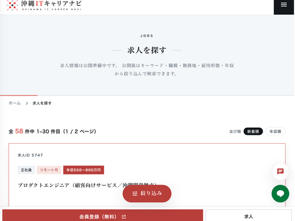Click the 年収550〜800万円 tag

(84, 170)
